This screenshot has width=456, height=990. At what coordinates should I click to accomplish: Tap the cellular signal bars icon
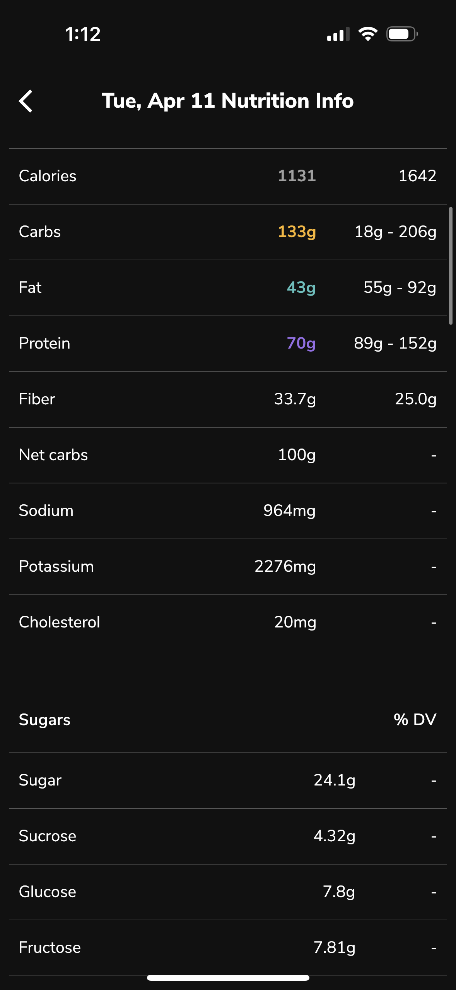338,34
